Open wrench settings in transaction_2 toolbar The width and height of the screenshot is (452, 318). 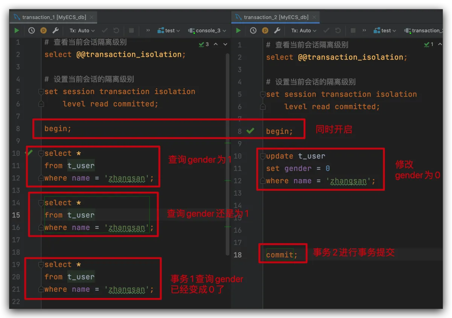(277, 30)
